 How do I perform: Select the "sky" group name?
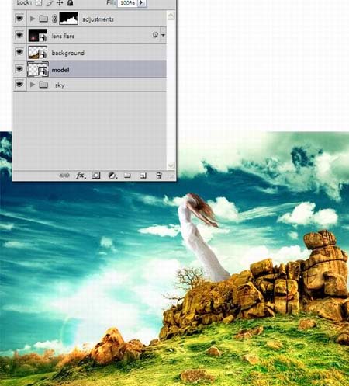60,85
